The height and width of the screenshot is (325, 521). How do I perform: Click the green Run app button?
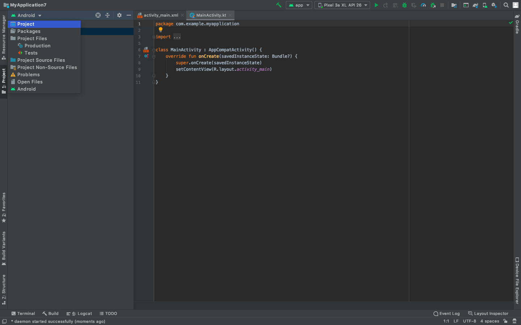376,5
